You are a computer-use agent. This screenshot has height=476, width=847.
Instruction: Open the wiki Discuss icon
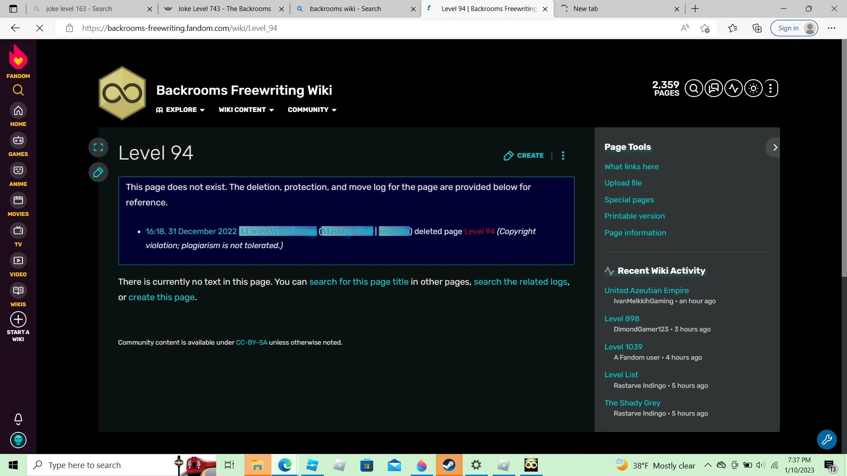(x=713, y=89)
